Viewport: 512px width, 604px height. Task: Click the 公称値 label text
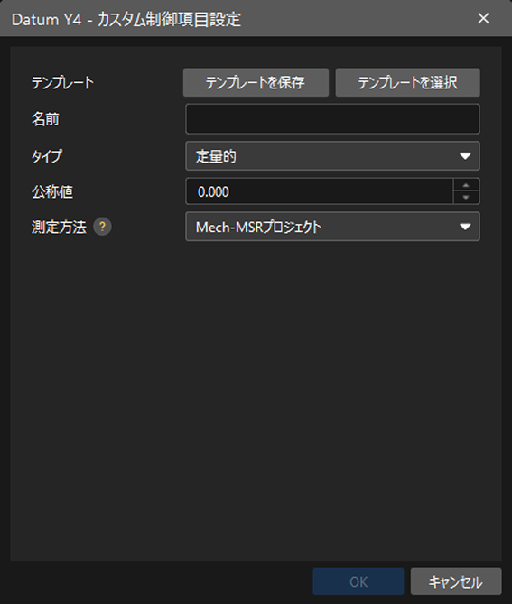[x=52, y=191]
